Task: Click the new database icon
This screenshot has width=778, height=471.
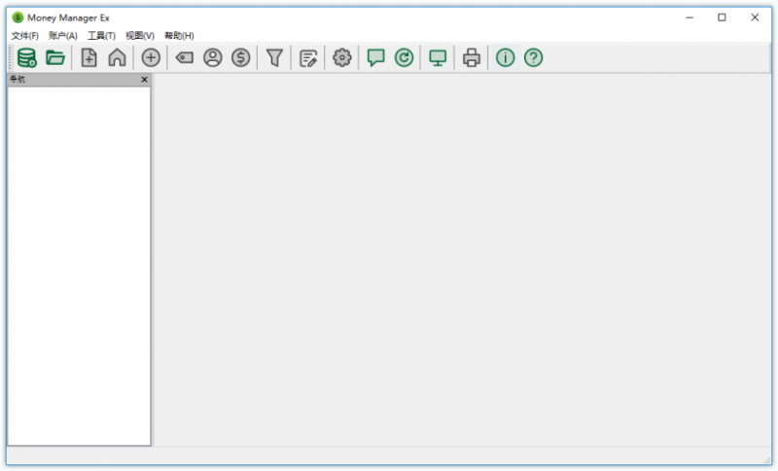Action: click(x=27, y=58)
